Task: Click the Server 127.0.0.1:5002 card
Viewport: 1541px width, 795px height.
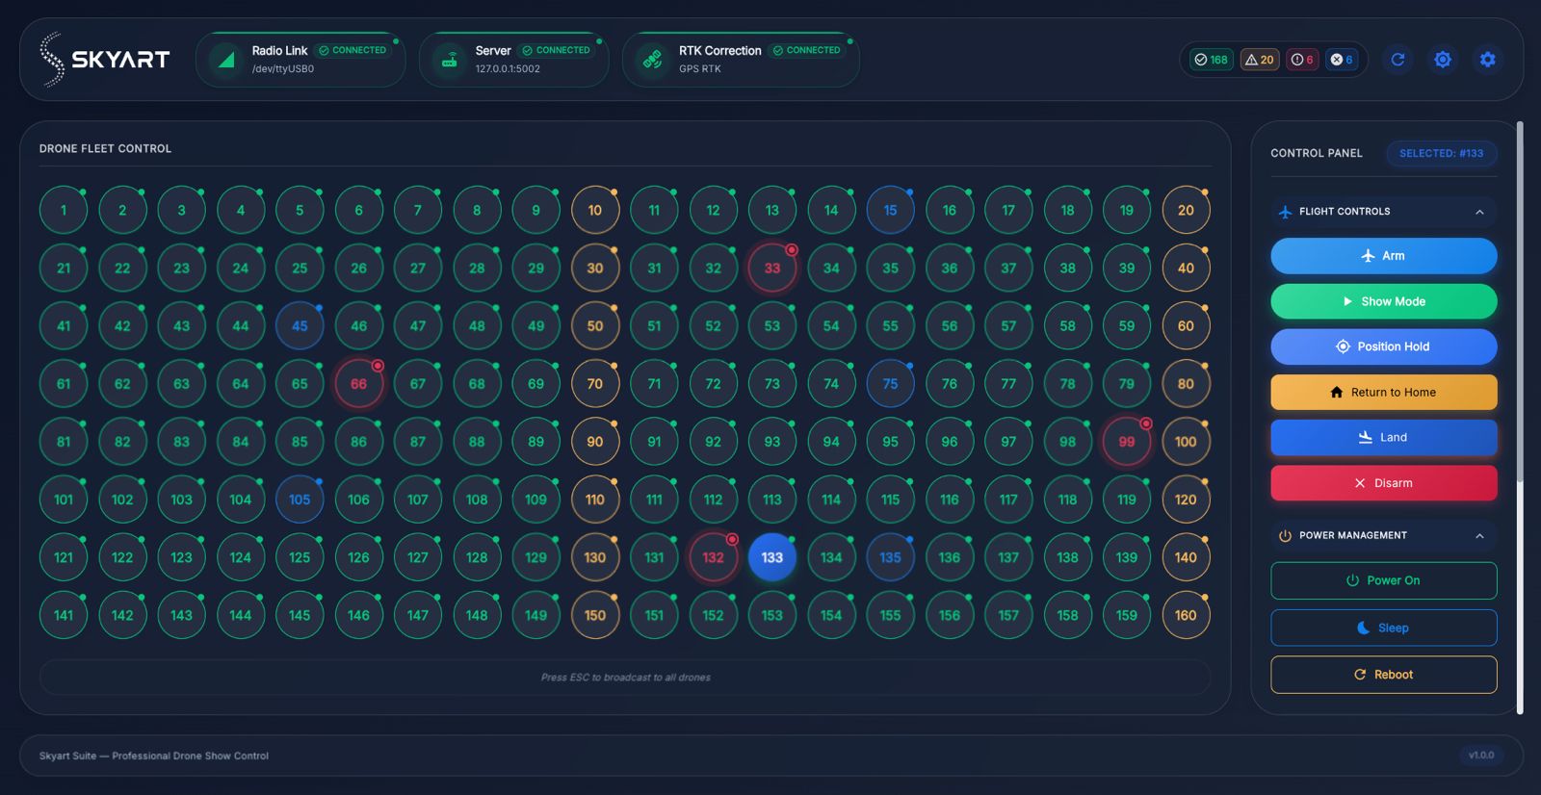Action: click(x=513, y=60)
